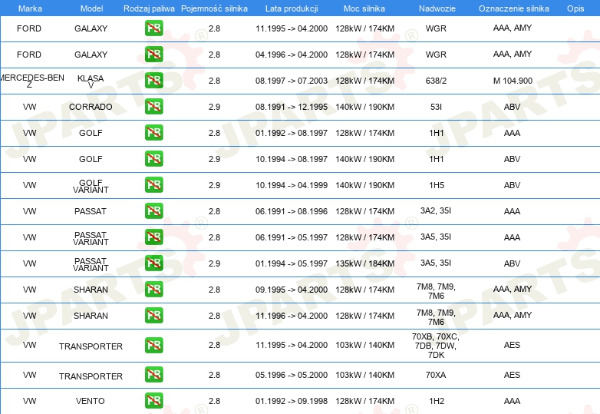Click production dates 01.1992 -> 09.1998

(x=292, y=401)
